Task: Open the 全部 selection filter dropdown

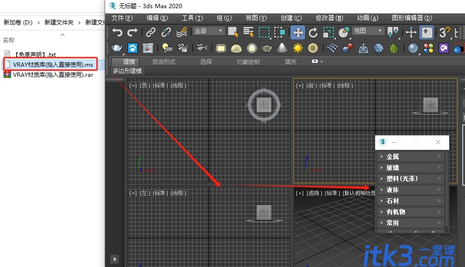Action: click(x=208, y=31)
